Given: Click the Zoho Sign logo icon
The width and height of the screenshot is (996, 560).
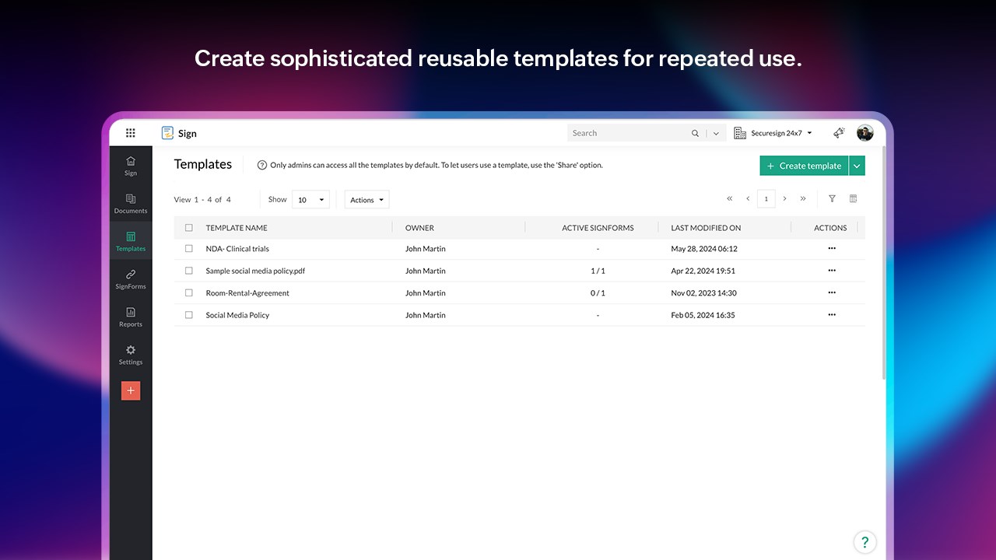Looking at the screenshot, I should (x=167, y=133).
